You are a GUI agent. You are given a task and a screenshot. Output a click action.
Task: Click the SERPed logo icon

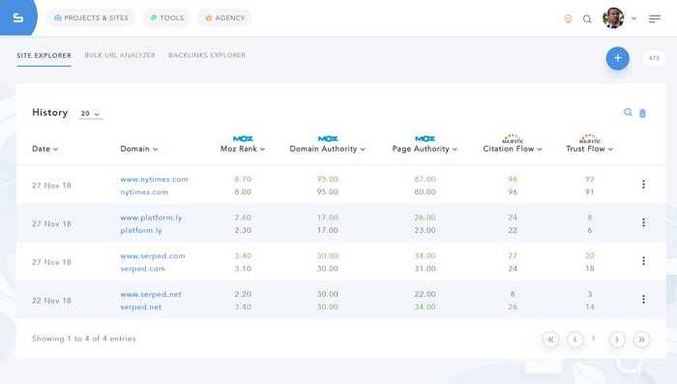click(x=18, y=17)
